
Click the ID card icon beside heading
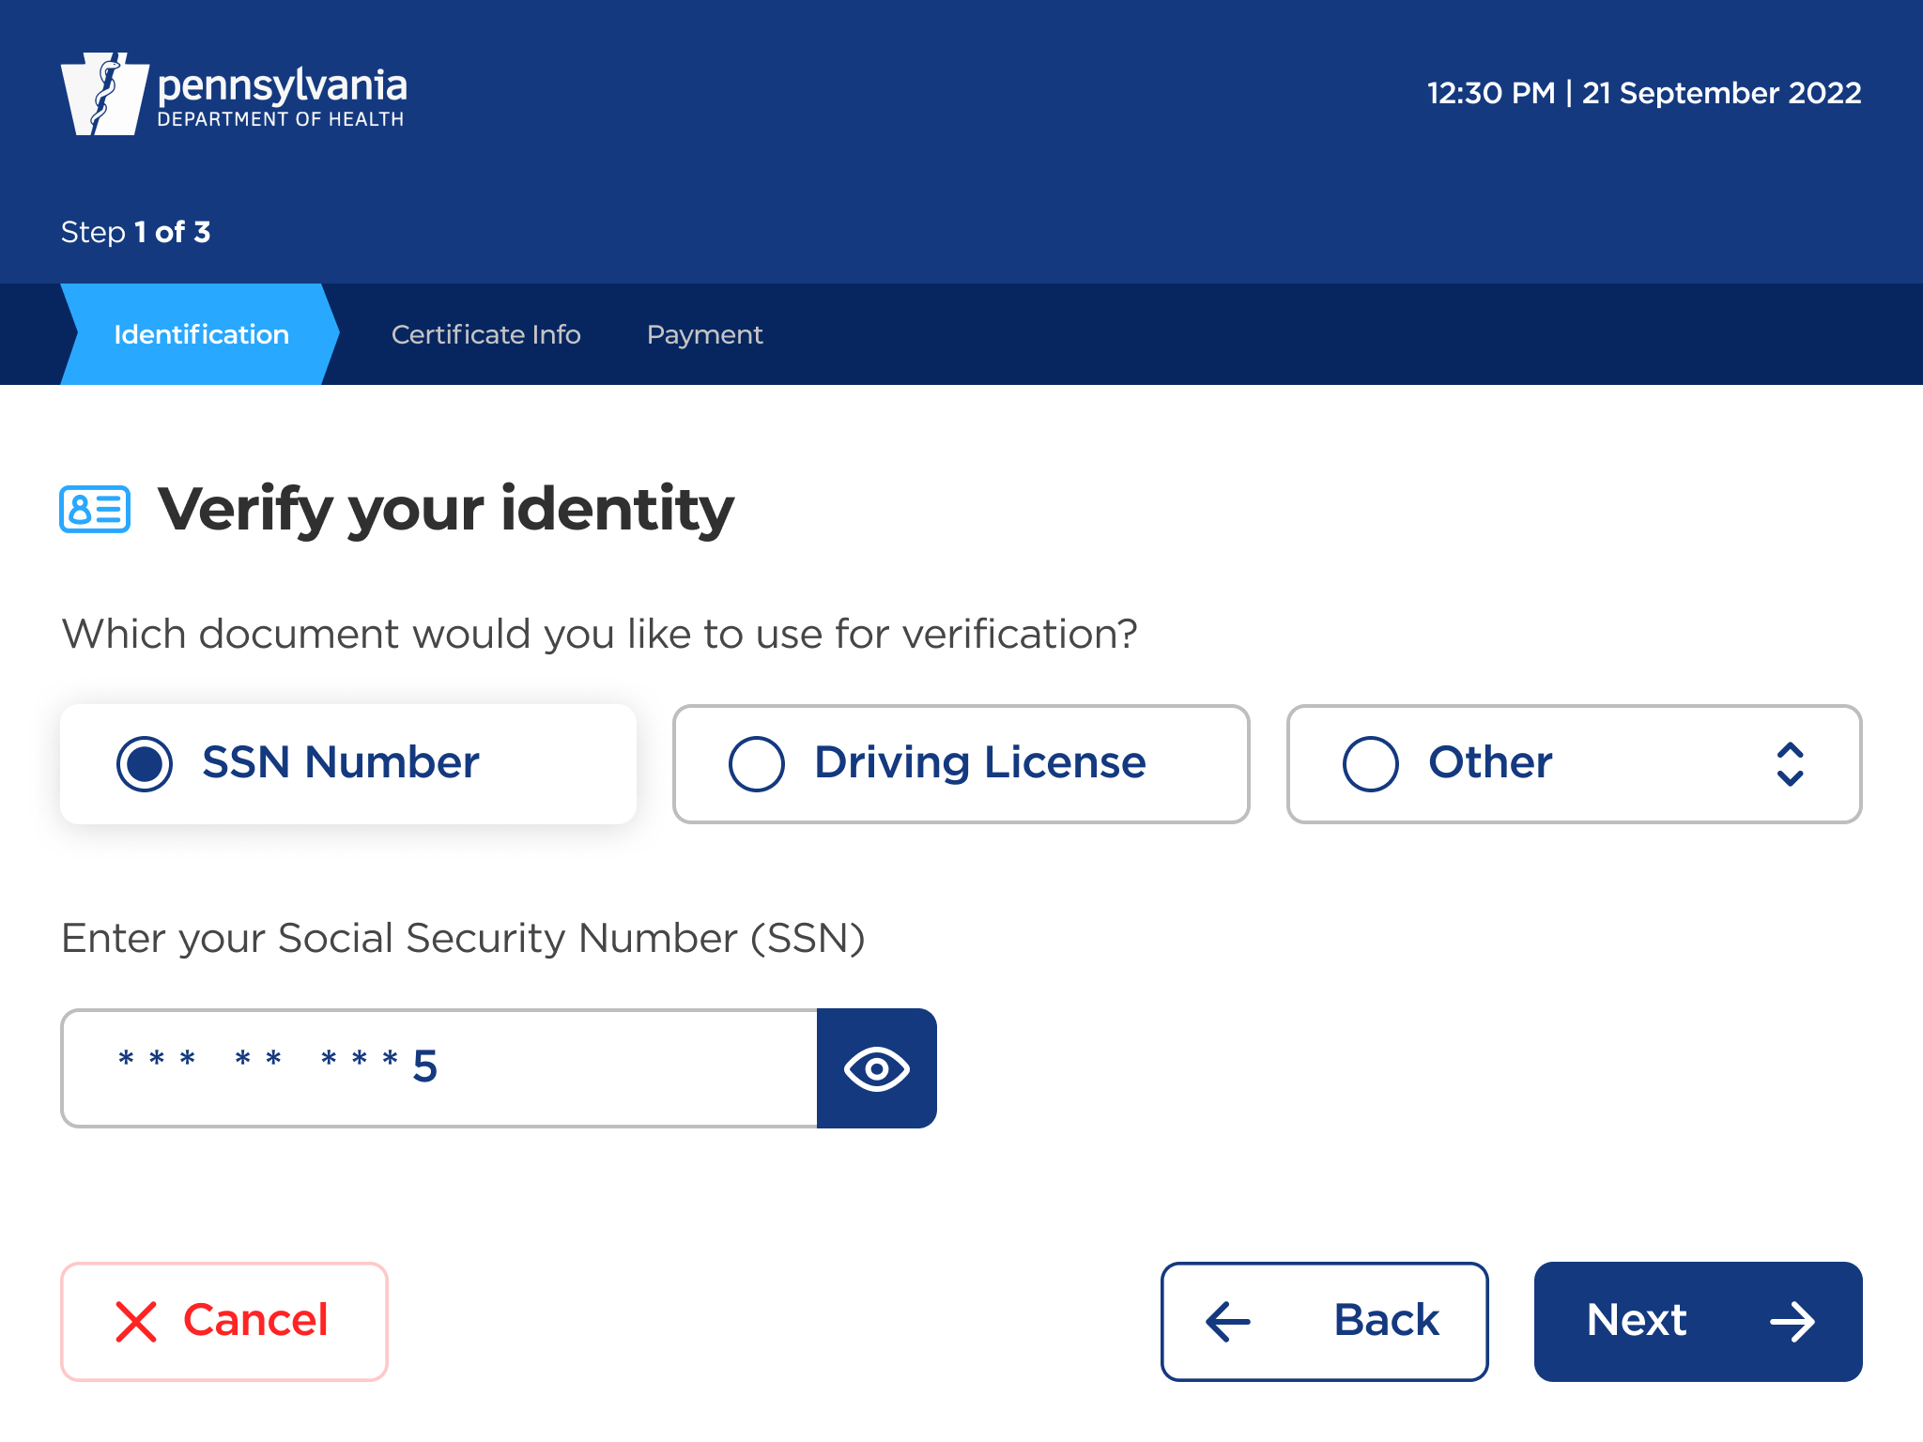(x=95, y=510)
